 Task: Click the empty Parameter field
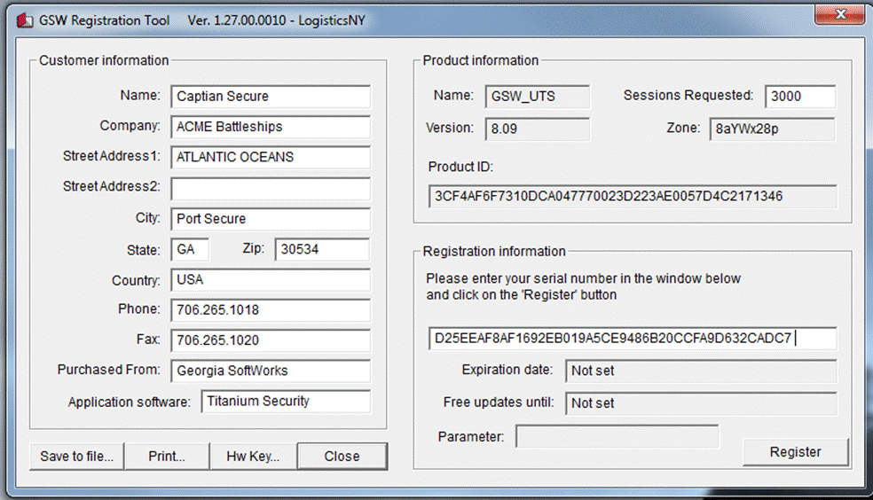617,436
